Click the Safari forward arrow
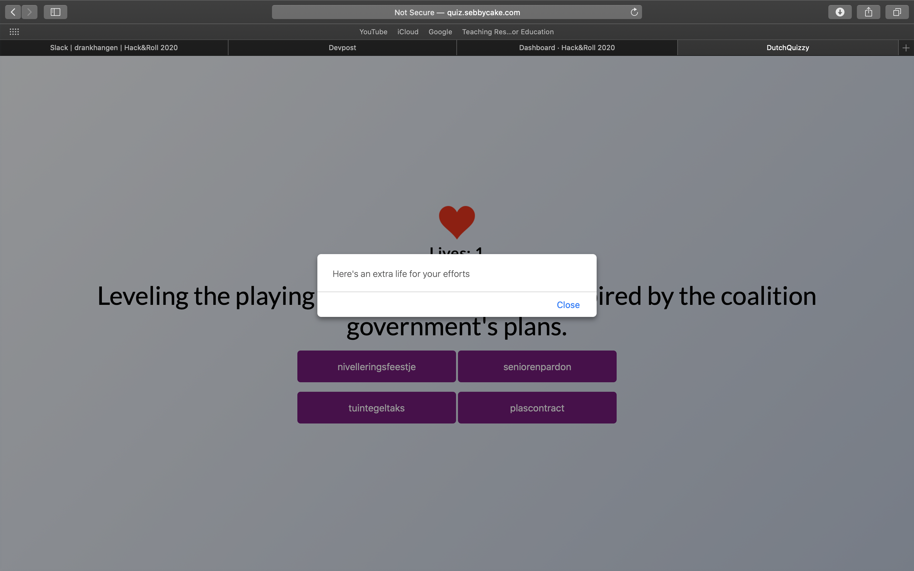 [30, 12]
